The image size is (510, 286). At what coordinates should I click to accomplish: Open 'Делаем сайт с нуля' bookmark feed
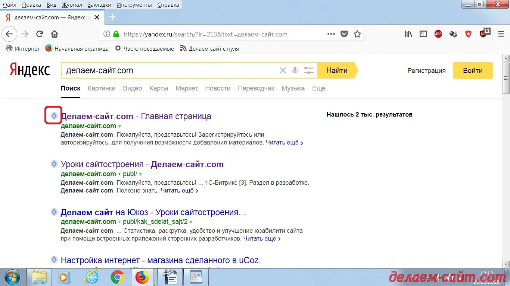point(209,48)
